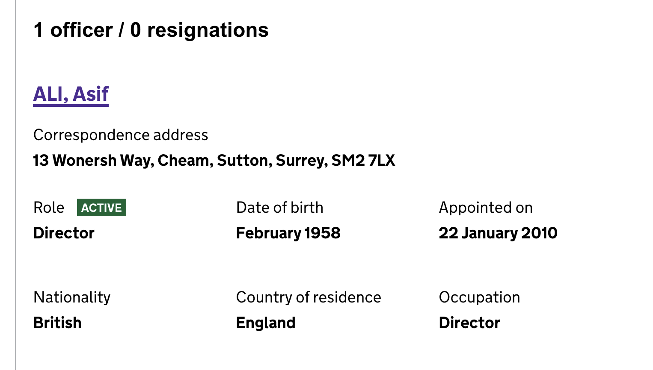This screenshot has height=370, width=653.
Task: Click the 'Nationality' label
Action: point(72,297)
